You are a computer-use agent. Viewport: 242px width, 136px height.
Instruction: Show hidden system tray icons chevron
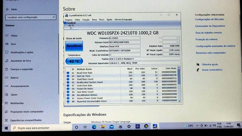tap(197, 126)
